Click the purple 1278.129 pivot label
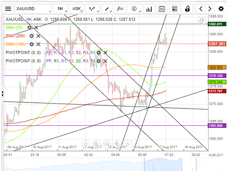Viewport: 227px width, 172px height. coord(217,76)
